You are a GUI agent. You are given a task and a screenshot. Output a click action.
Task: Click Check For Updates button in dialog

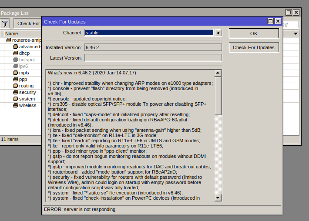tap(254, 47)
